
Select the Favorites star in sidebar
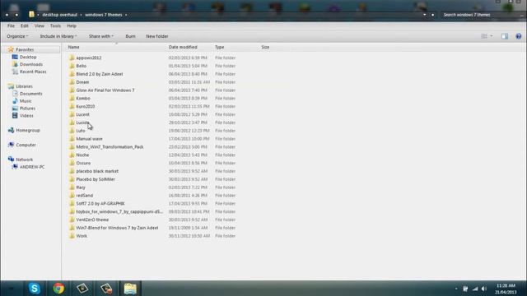click(11, 49)
